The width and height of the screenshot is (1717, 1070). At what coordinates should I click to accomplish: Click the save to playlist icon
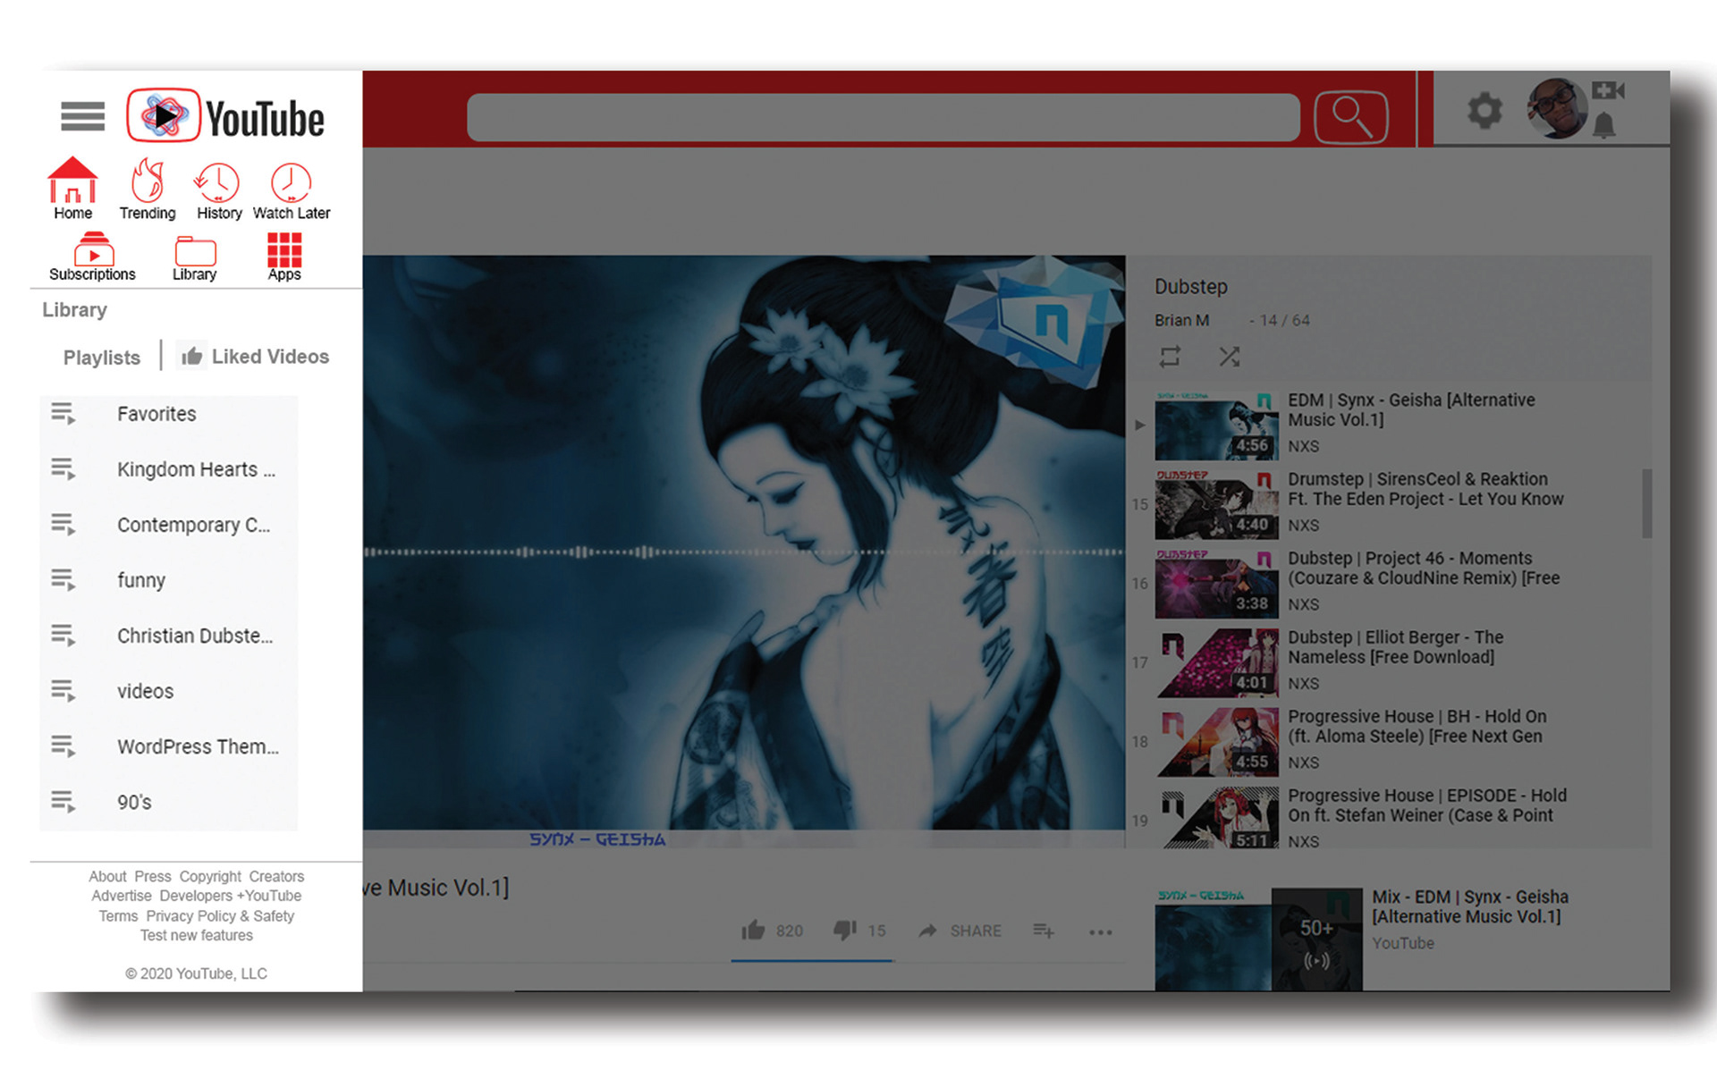click(x=1044, y=931)
